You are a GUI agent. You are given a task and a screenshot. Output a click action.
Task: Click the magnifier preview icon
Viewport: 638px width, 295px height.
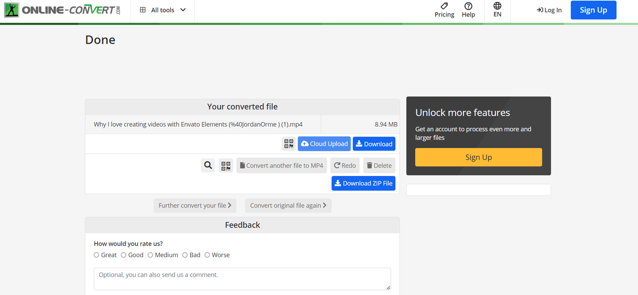pos(208,165)
